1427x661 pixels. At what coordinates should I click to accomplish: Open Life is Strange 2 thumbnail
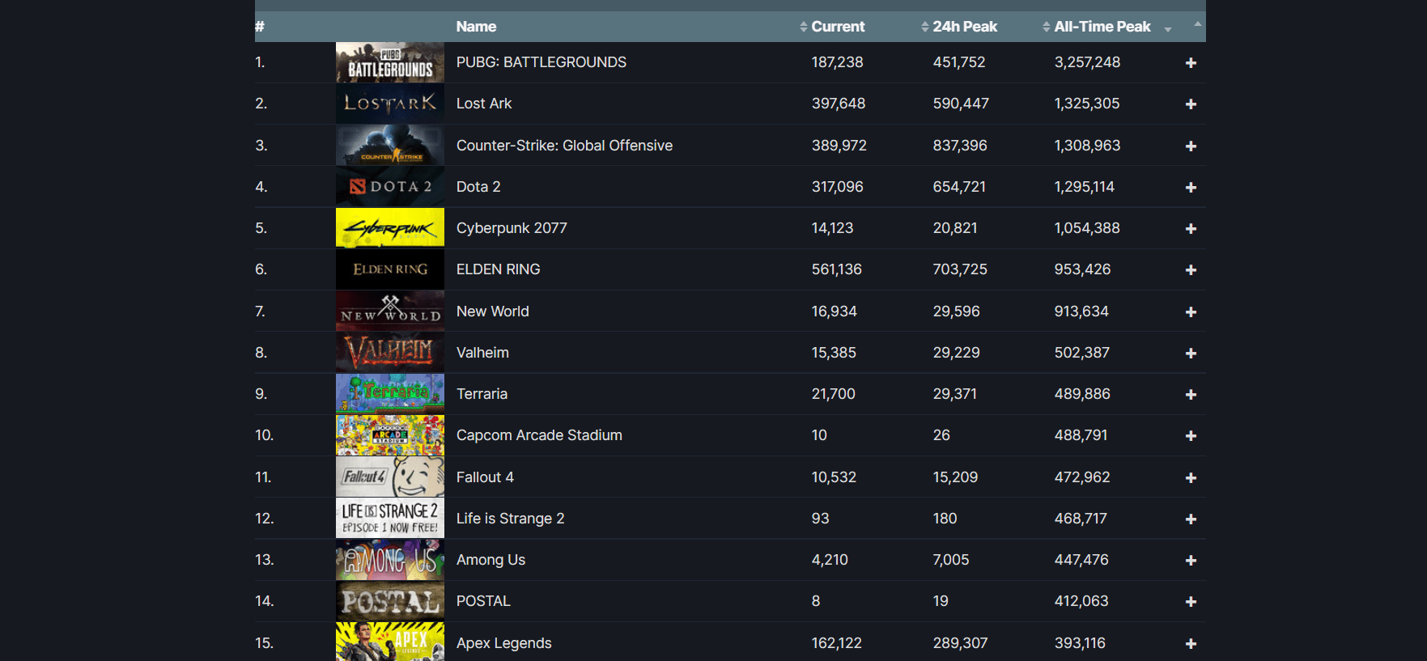tap(390, 519)
